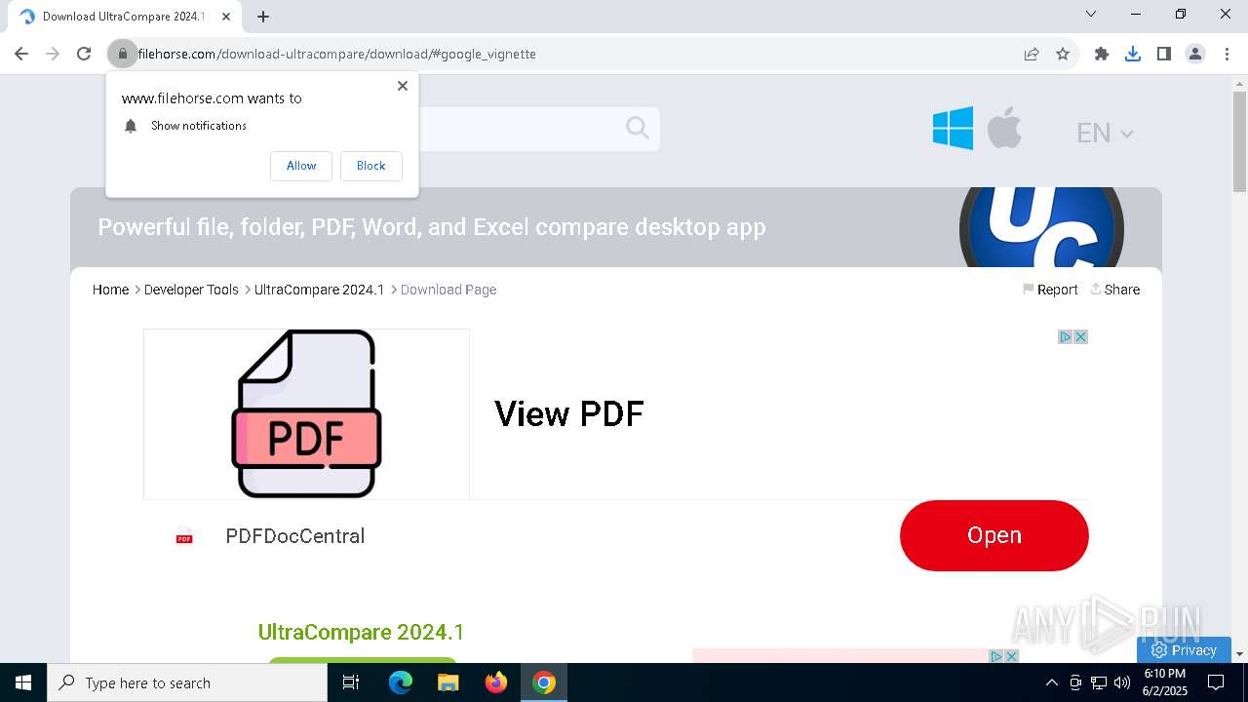Open the Windows Start menu
This screenshot has height=702, width=1248.
coord(23,682)
